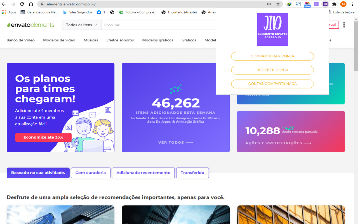Select Com curadoria tab
This screenshot has width=358, height=224.
tap(91, 173)
